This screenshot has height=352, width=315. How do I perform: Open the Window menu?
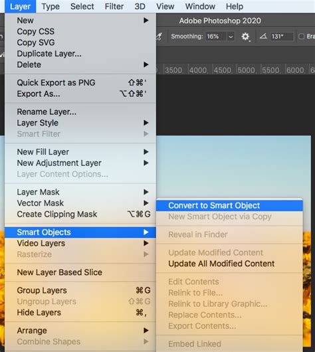[200, 6]
